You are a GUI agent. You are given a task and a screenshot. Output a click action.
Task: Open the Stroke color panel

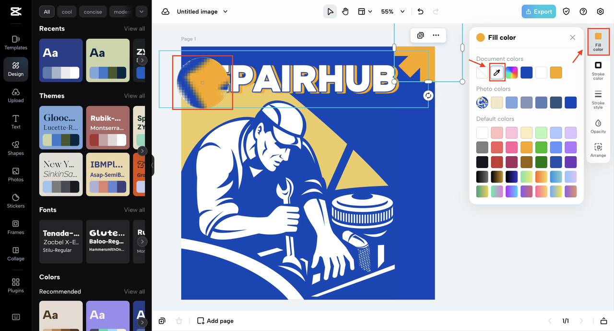pos(598,70)
